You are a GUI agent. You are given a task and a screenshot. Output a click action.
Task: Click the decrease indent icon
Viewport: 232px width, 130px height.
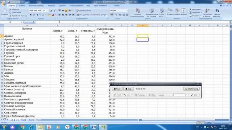[70, 15]
